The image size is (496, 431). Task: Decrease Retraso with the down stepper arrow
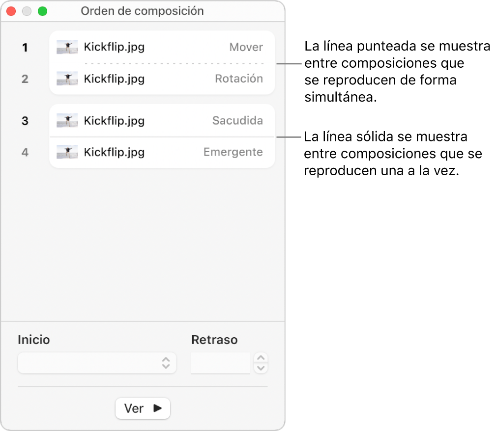(x=262, y=368)
